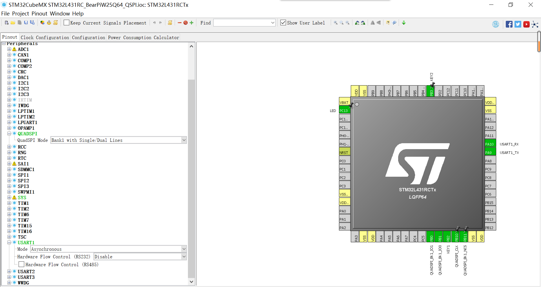Click the middle zoom magnifier icon
The width and height of the screenshot is (541, 287).
[x=342, y=23]
